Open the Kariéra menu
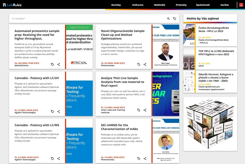The width and height of the screenshot is (245, 164). point(225,5)
